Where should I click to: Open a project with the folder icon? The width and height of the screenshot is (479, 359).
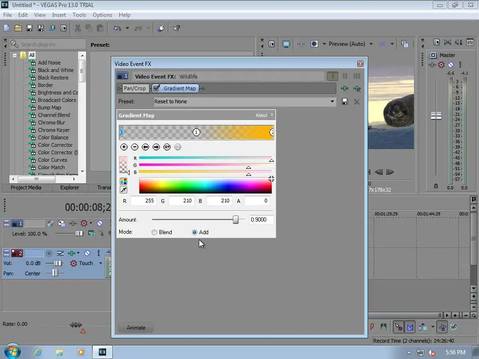click(x=18, y=28)
